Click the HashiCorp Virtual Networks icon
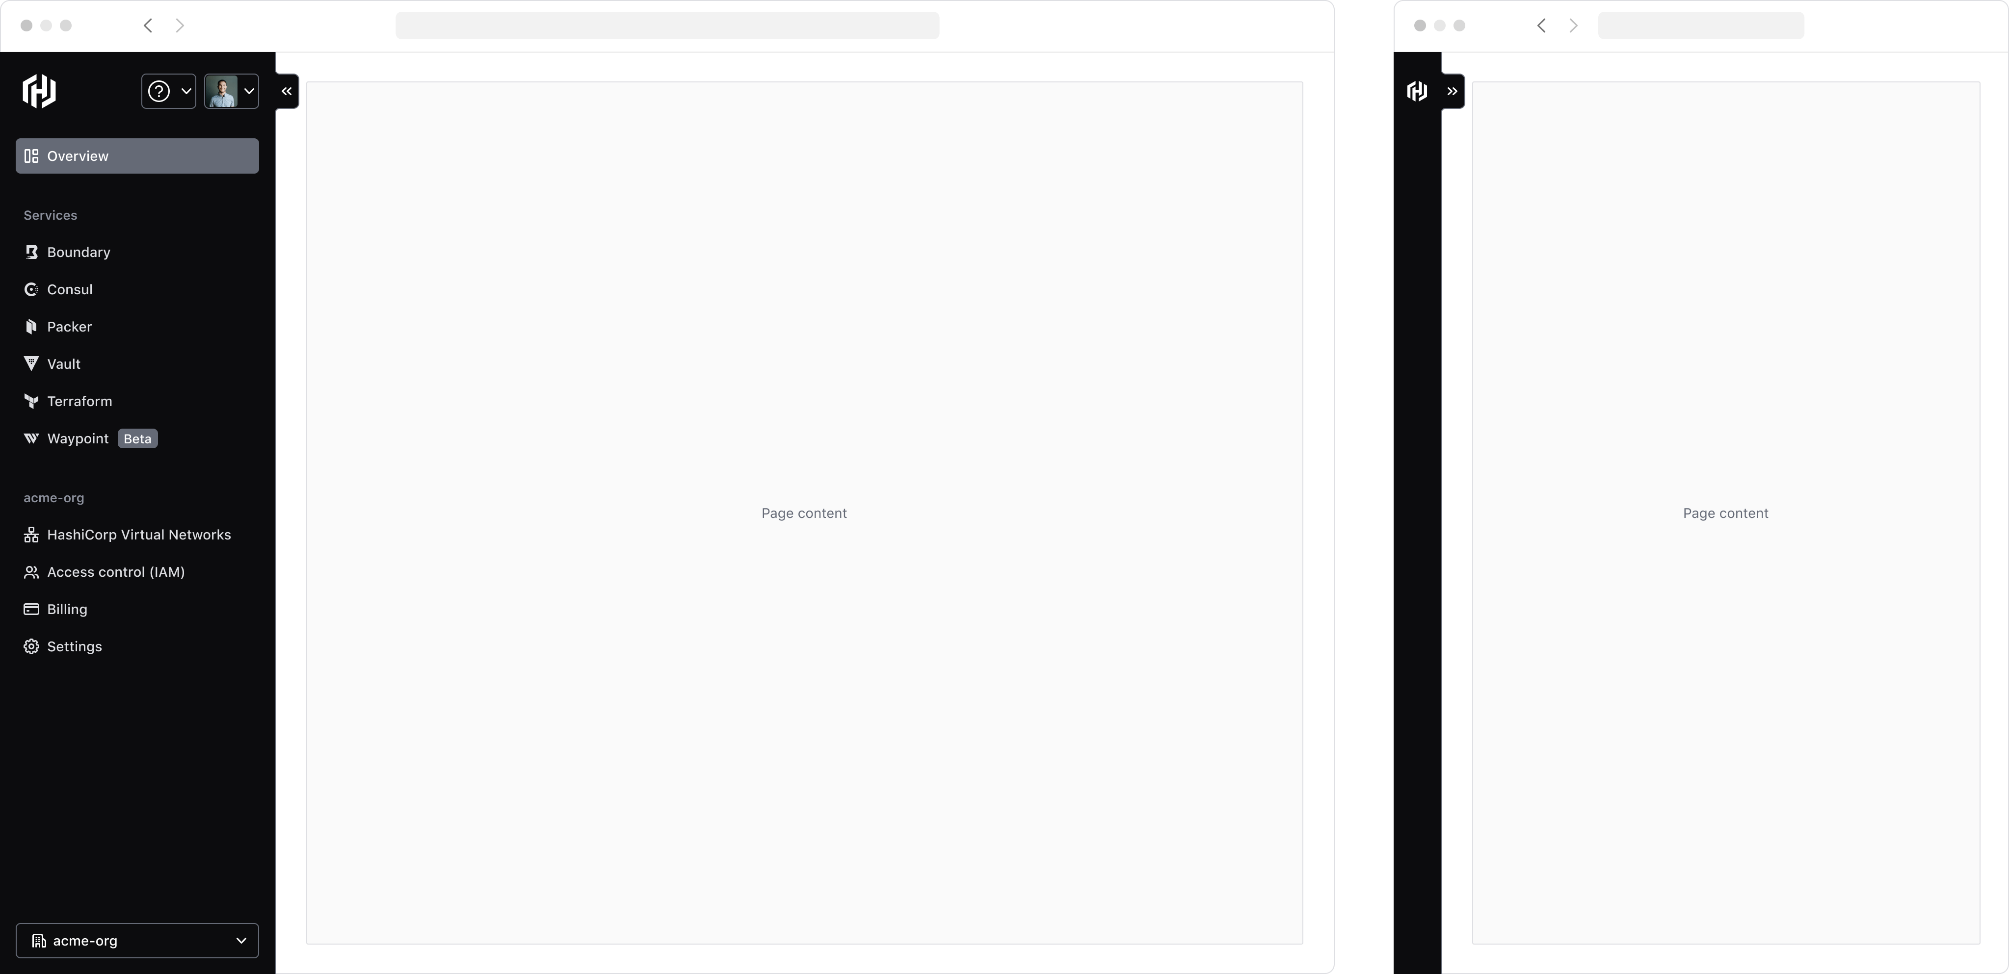The image size is (2009, 974). (31, 534)
